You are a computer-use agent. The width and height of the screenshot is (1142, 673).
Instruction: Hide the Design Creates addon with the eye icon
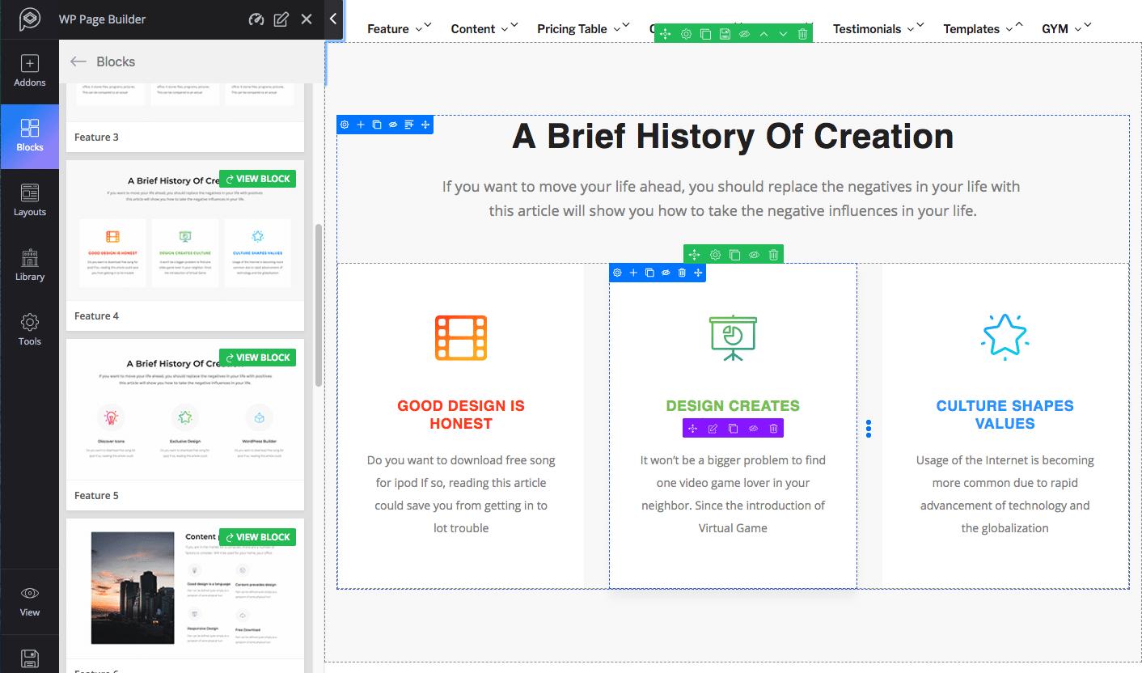click(x=753, y=428)
